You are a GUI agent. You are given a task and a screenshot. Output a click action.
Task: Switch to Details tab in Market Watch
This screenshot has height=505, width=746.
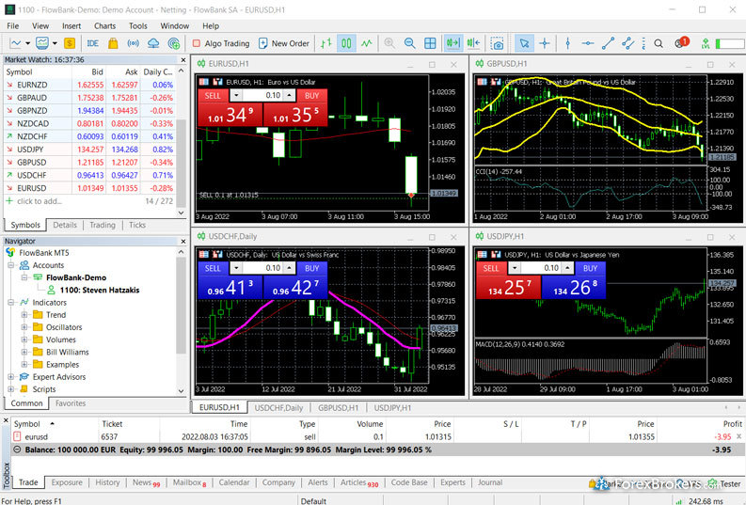coord(65,225)
